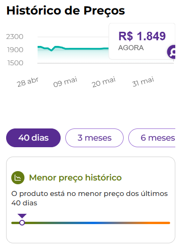Click the 28 abr date label
The height and width of the screenshot is (248, 180).
coord(28,82)
